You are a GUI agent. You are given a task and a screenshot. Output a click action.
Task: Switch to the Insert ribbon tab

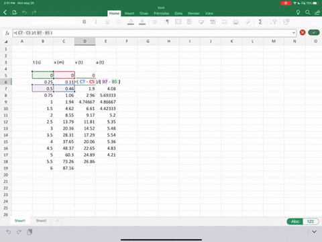[129, 13]
